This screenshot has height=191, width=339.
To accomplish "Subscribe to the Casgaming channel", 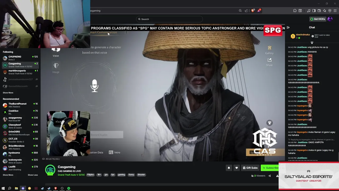I will [x=270, y=168].
